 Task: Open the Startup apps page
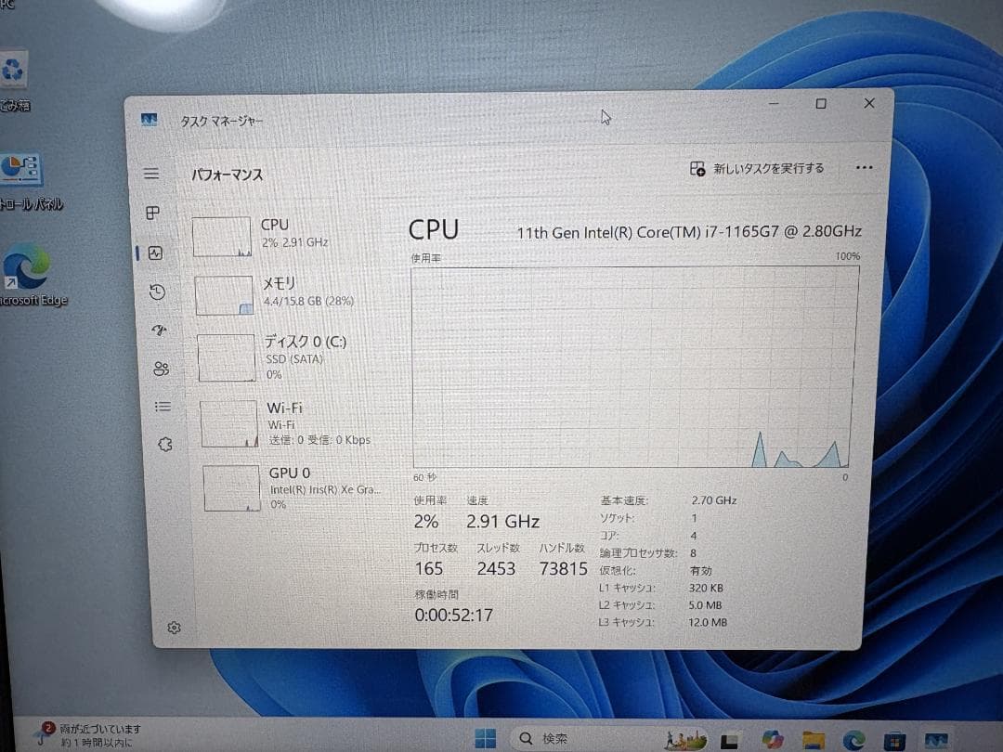click(x=158, y=331)
